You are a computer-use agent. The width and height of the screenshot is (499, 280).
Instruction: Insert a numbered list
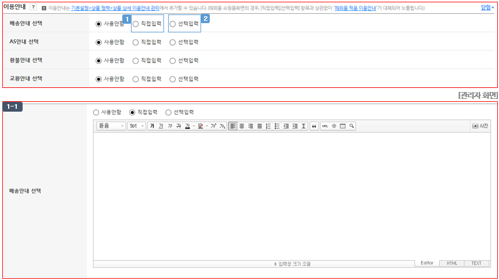click(268, 126)
